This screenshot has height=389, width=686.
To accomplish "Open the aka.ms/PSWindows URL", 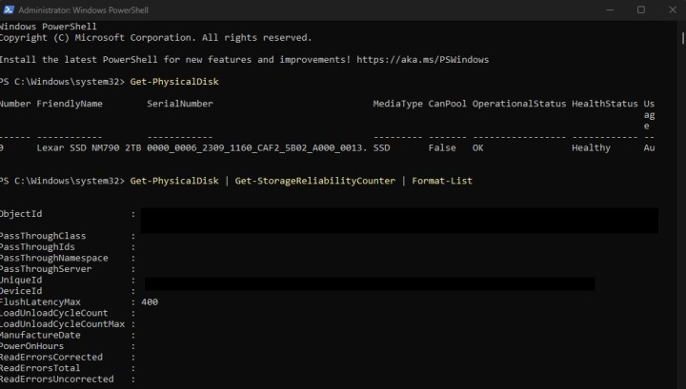I will point(433,60).
